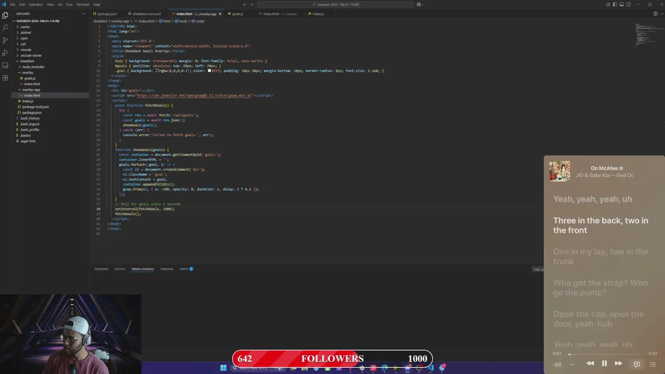Close the active index.html overlay-app tab
Image resolution: width=665 pixels, height=374 pixels.
tap(220, 14)
